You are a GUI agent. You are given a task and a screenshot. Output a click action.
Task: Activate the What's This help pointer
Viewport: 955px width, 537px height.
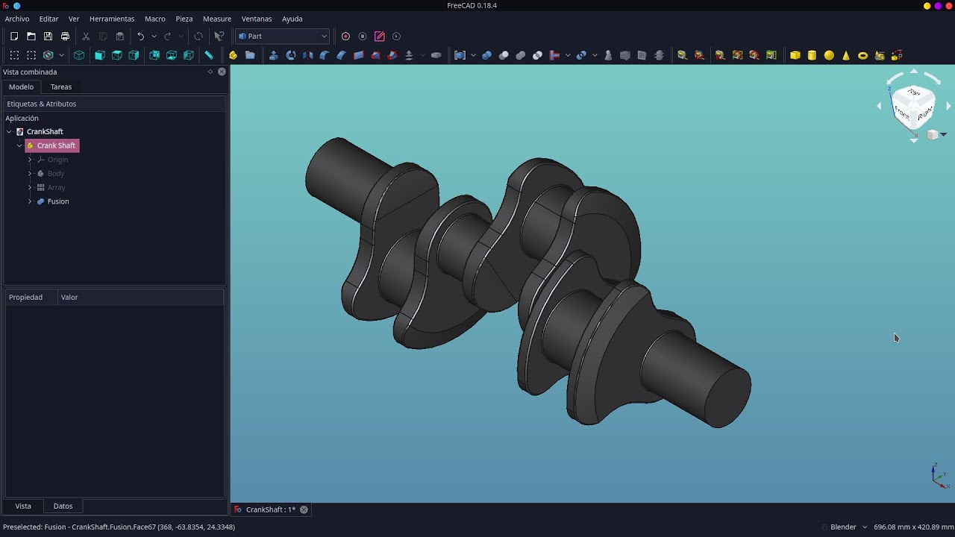point(219,36)
